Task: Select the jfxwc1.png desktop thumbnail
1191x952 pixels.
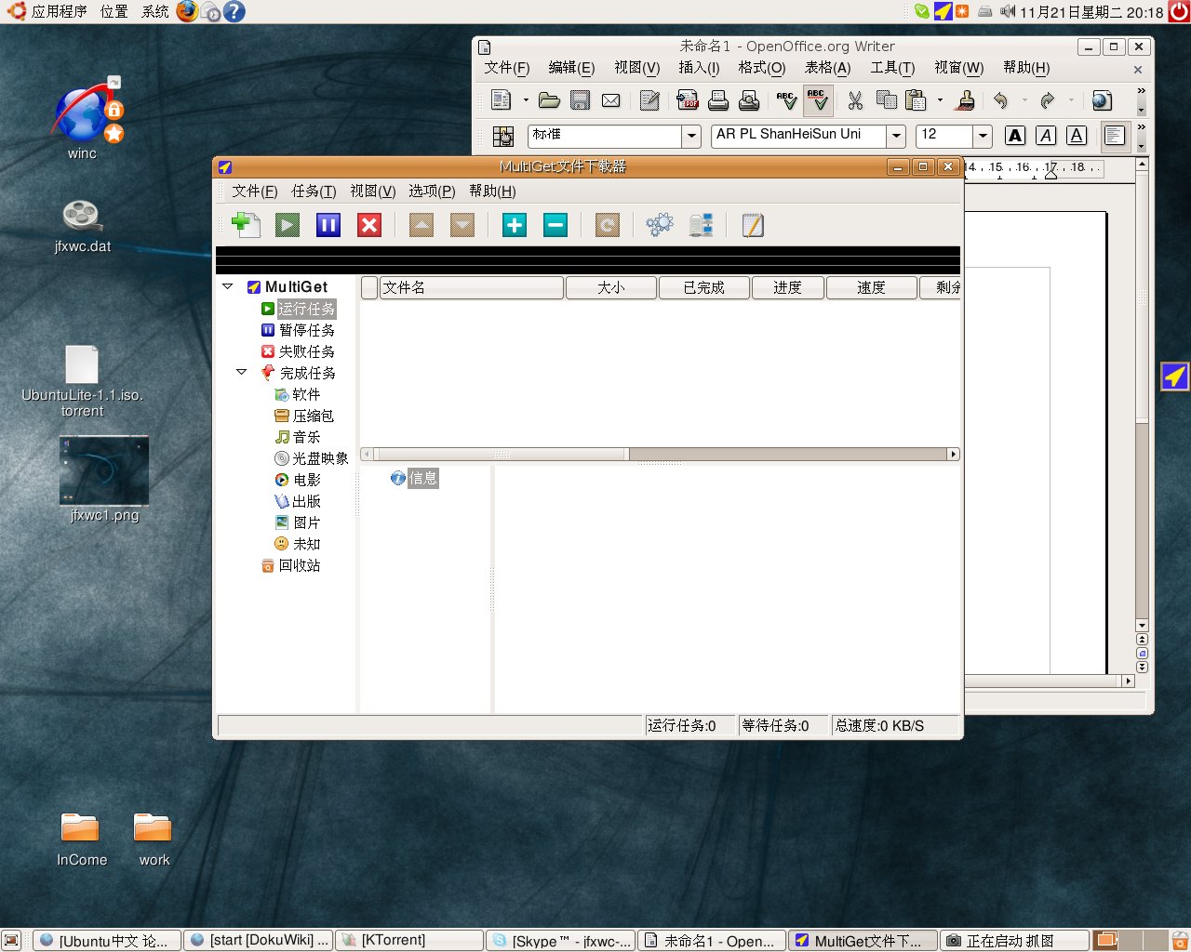Action: tap(104, 471)
